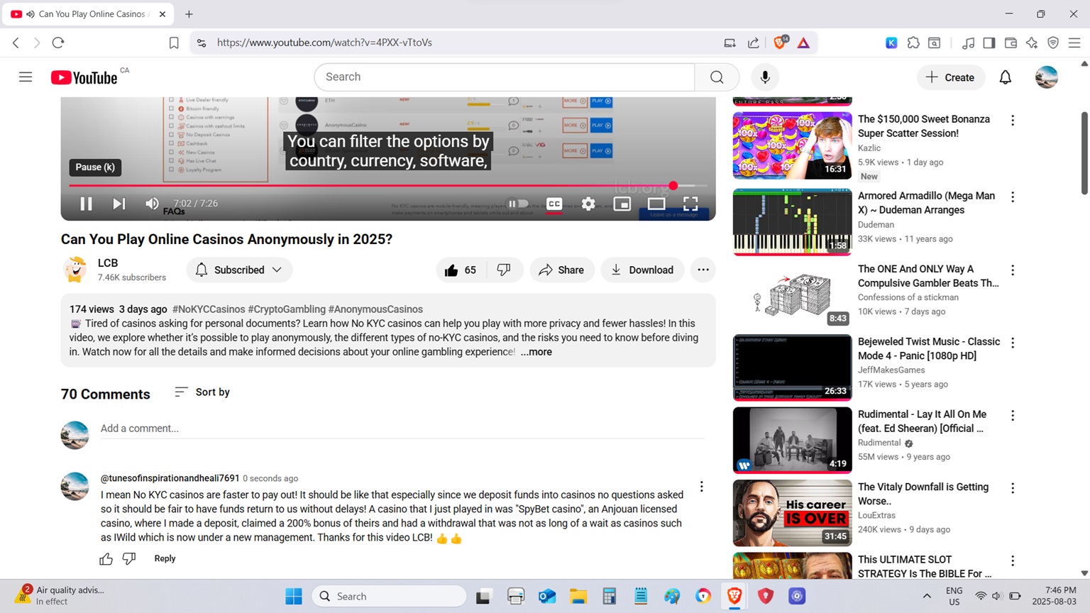Screen dimensions: 1090x613
Task: Click the Share button
Action: click(561, 270)
